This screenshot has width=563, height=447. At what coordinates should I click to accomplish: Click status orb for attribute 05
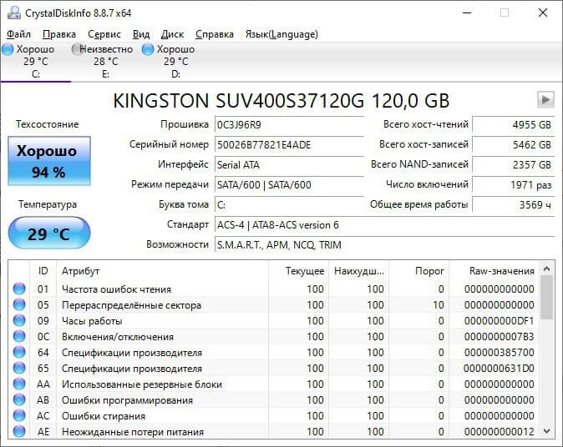[19, 304]
